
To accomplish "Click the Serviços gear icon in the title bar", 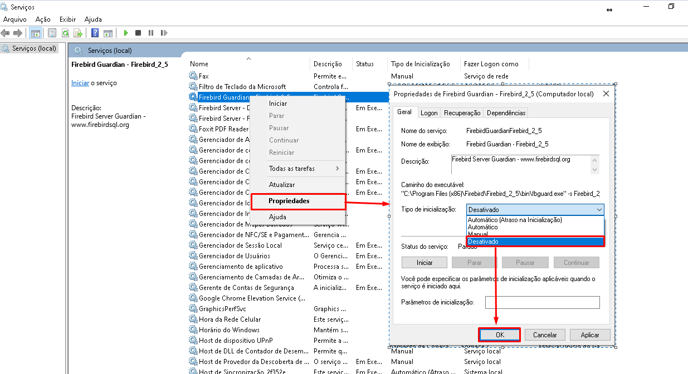I will pyautogui.click(x=5, y=7).
